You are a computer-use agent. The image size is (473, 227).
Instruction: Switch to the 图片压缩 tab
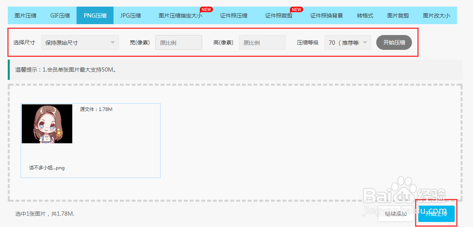(25, 15)
